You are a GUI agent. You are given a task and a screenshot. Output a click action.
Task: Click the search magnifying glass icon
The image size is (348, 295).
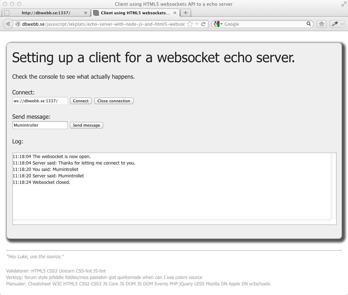308,24
